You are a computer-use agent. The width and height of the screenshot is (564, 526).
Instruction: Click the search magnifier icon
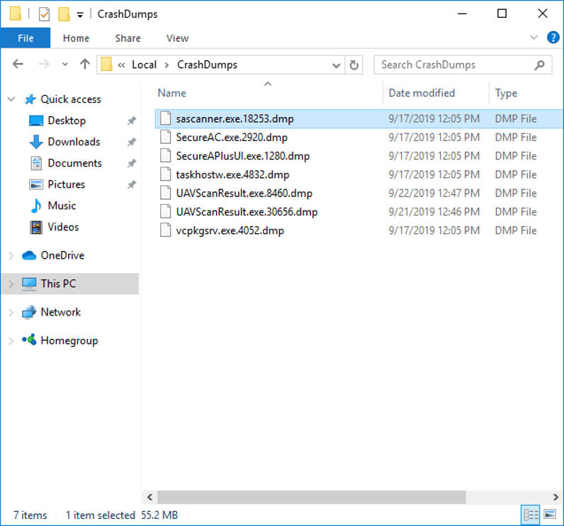coord(539,65)
